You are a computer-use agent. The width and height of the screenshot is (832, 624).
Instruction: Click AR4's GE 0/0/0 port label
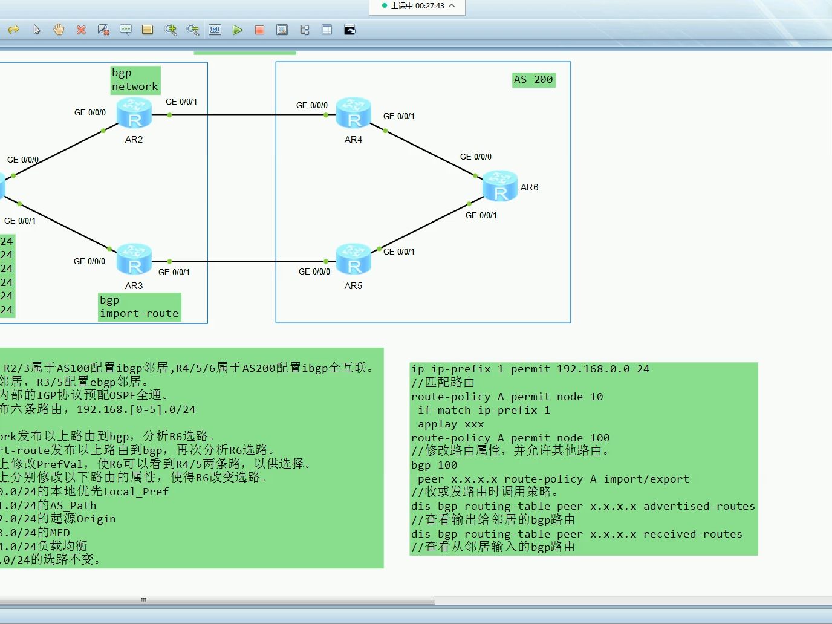[x=312, y=105]
